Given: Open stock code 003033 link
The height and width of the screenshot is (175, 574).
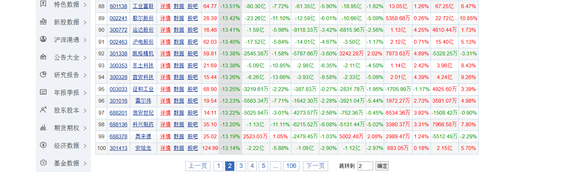Looking at the screenshot, I should pyautogui.click(x=118, y=89).
